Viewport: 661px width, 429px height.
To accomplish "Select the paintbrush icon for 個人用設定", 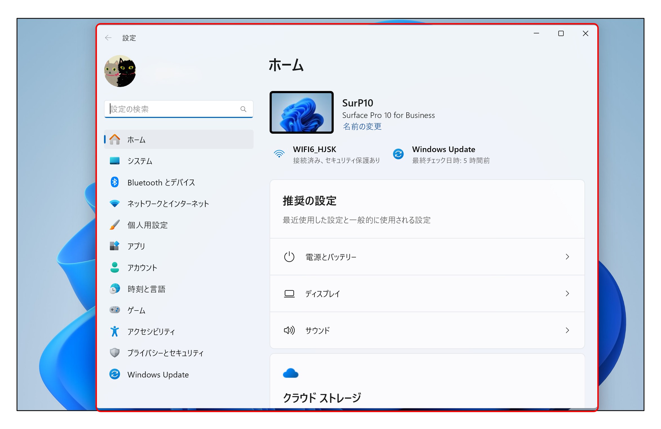I will pos(114,225).
